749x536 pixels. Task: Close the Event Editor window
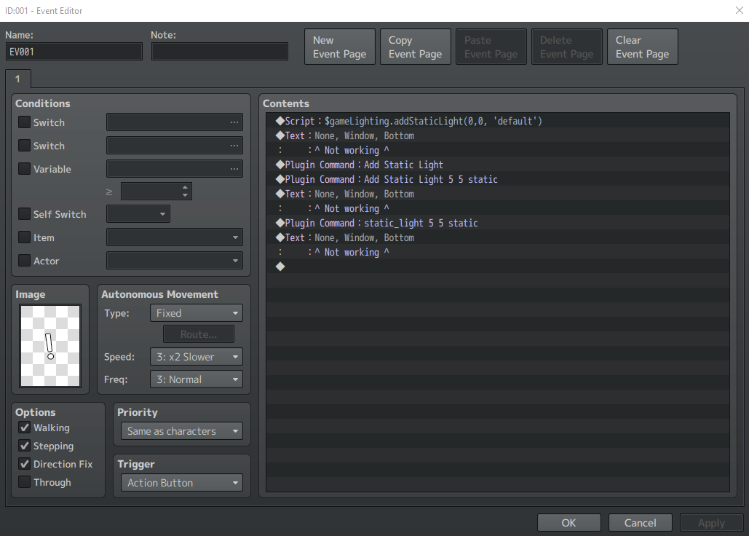(x=739, y=10)
